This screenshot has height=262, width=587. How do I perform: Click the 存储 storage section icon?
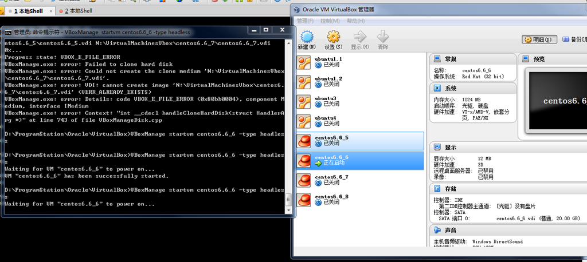pos(437,189)
